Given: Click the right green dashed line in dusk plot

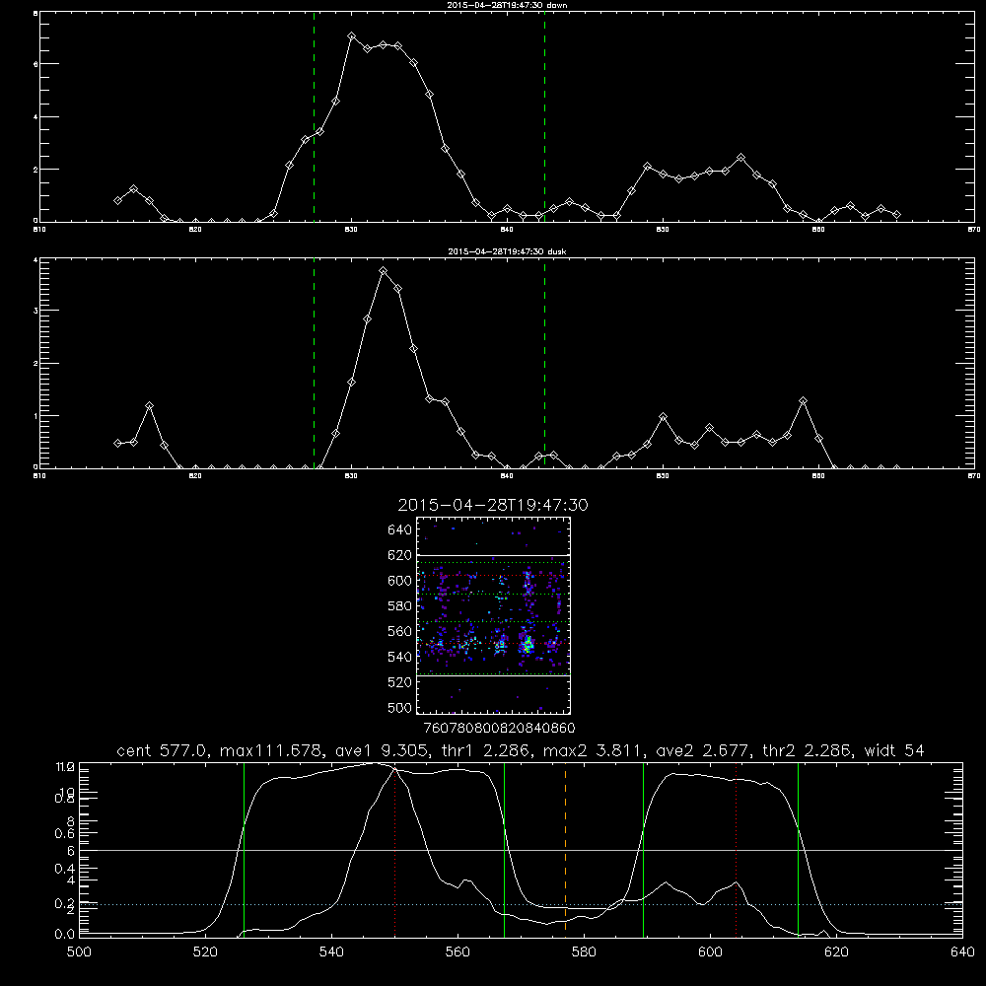Looking at the screenshot, I should pyautogui.click(x=544, y=363).
